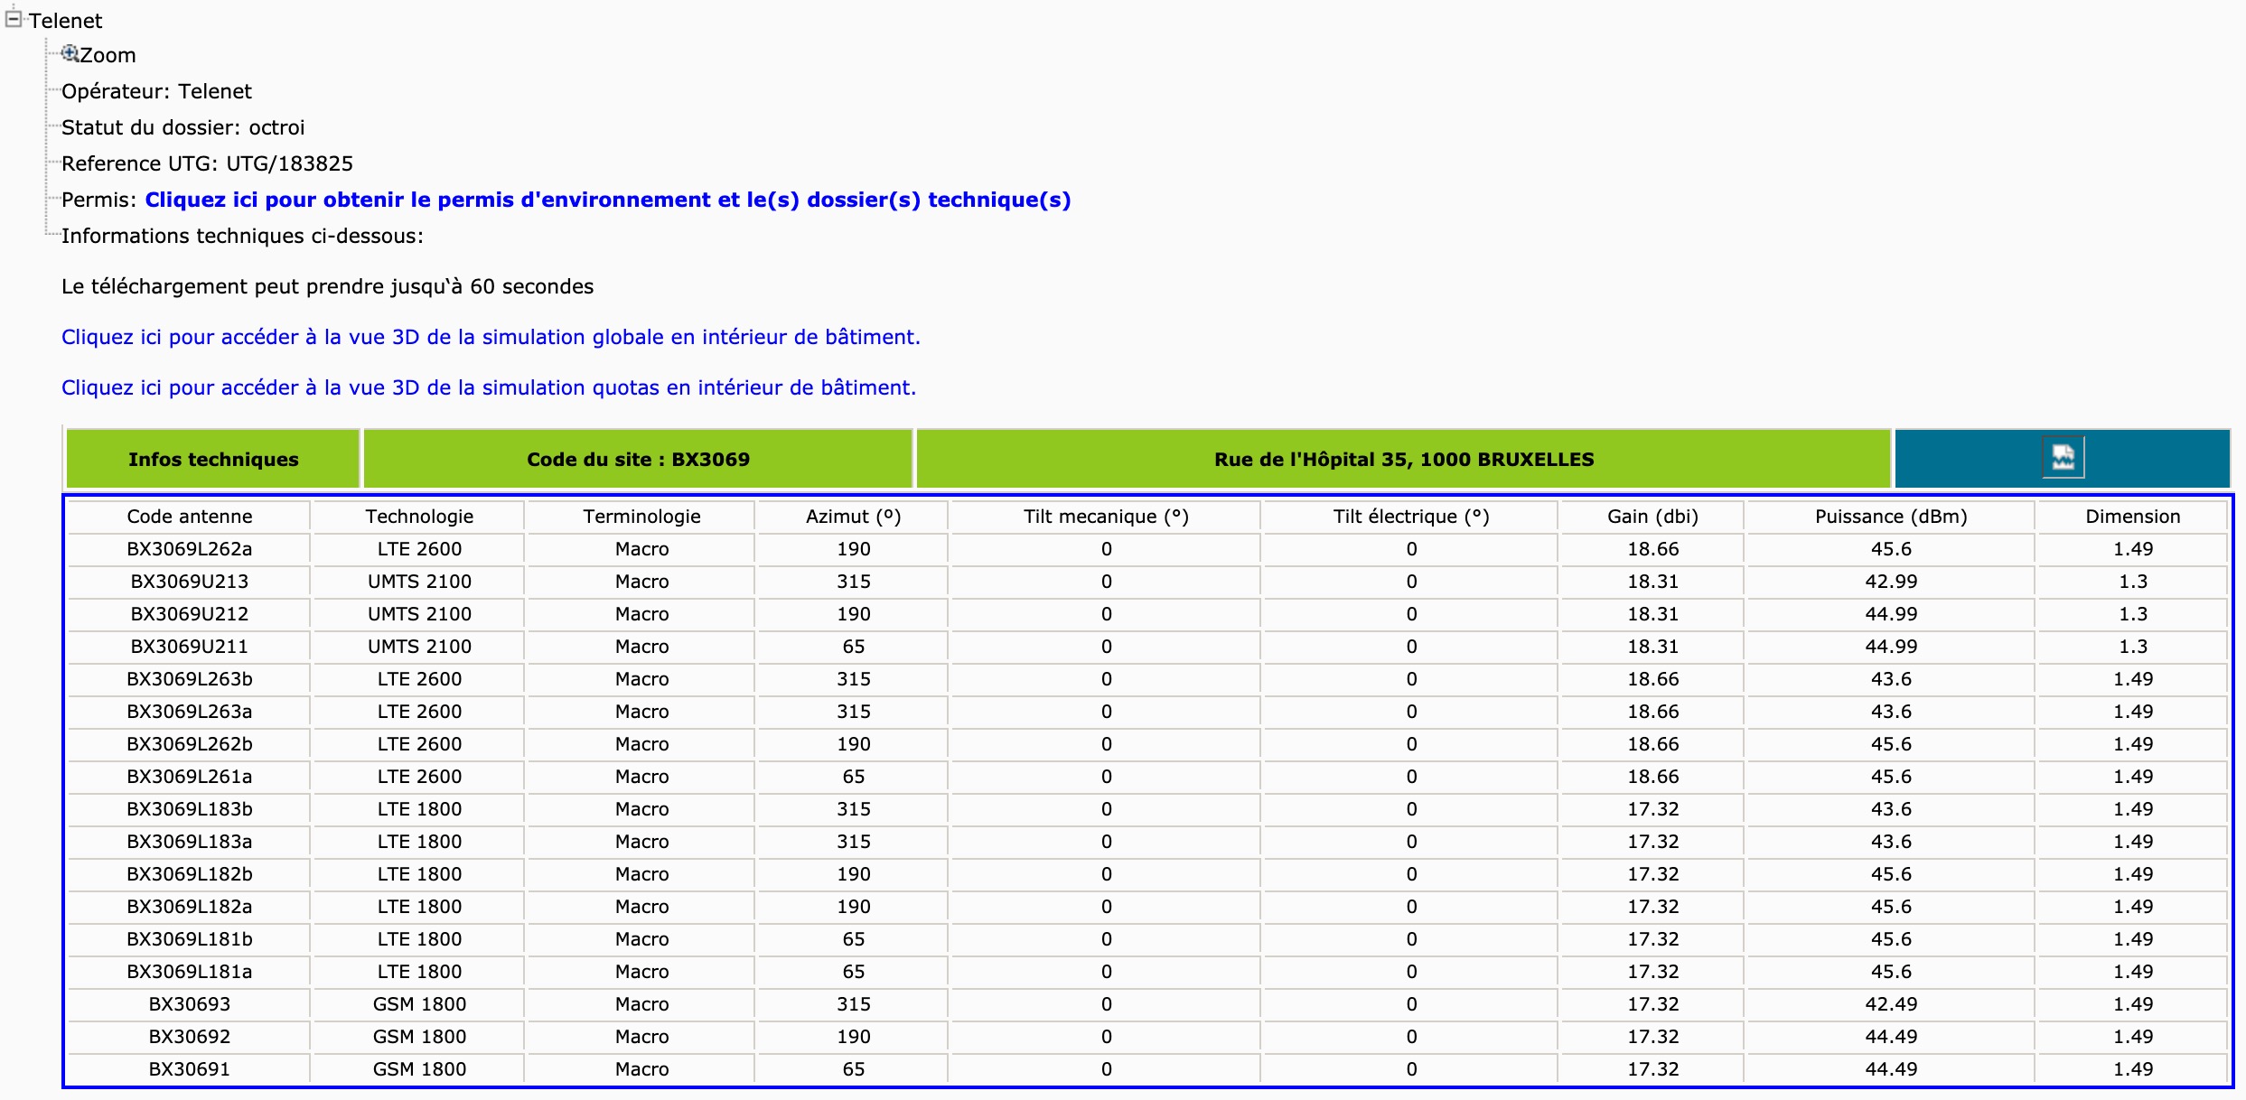Select antenna code BX3069L182a cell
This screenshot has width=2246, height=1100.
point(190,907)
